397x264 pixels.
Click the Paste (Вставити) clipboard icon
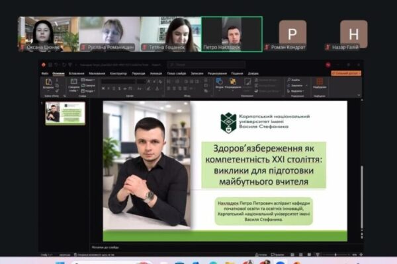[x=48, y=84]
